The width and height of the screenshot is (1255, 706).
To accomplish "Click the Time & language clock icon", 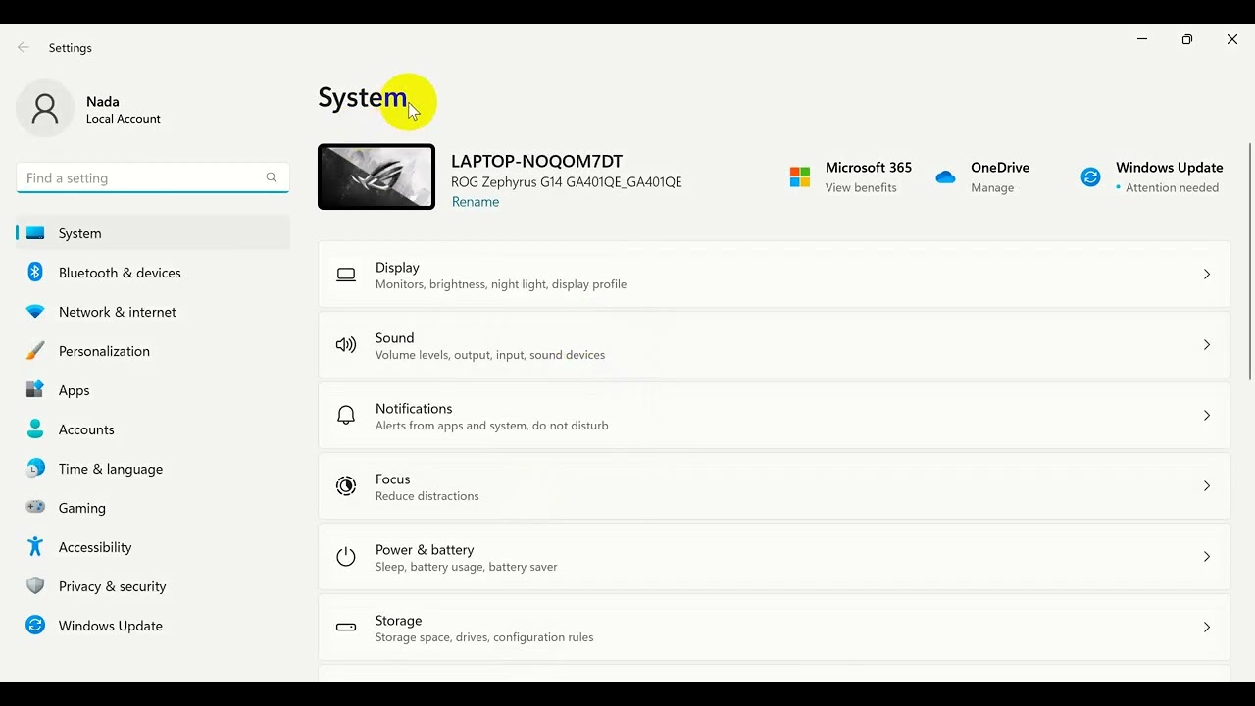I will 35,469.
